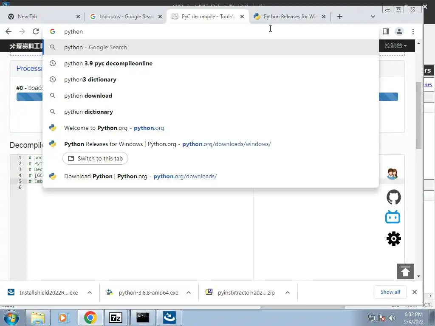Open the Chrome profile avatar
This screenshot has width=435, height=326.
tap(399, 31)
